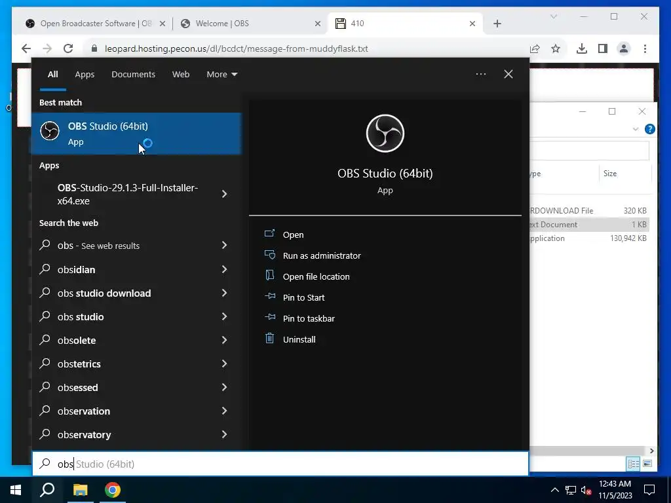This screenshot has height=503, width=671.
Task: Open Chrome downloads icon
Action: [582, 48]
